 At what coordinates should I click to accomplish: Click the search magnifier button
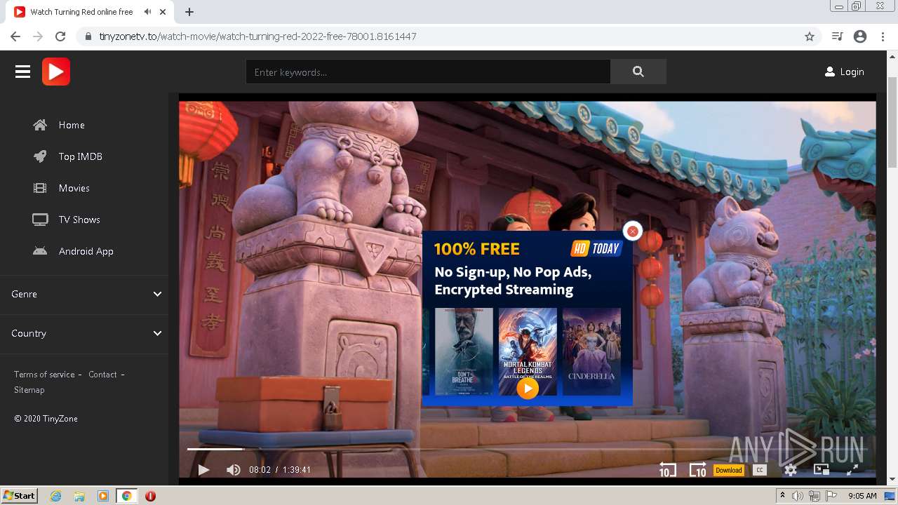click(x=638, y=72)
